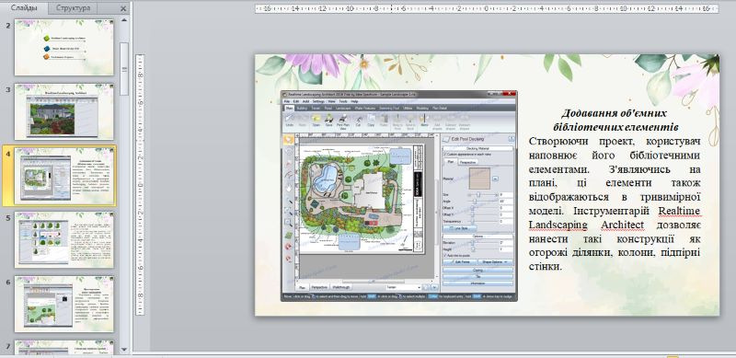This screenshot has height=358, width=736.
Task: Click the underlined word "Landscaping" in the slide text
Action: (558, 225)
